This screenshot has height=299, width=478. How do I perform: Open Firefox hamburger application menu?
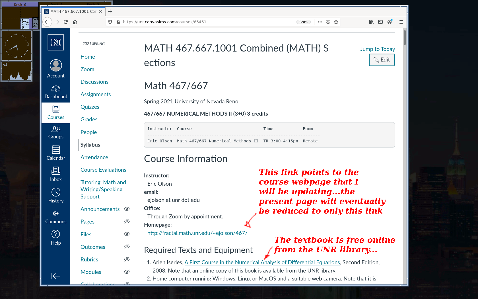coord(401,22)
